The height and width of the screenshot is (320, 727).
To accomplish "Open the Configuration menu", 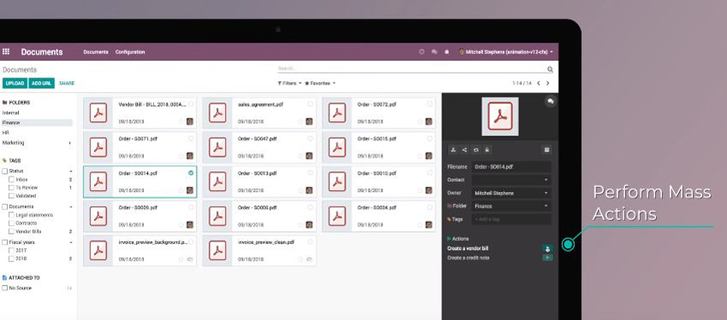I will coord(130,52).
